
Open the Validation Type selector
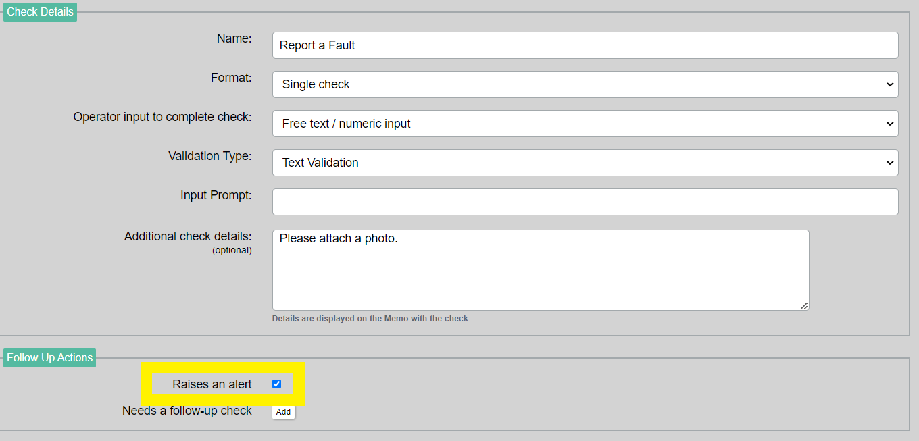(x=585, y=162)
